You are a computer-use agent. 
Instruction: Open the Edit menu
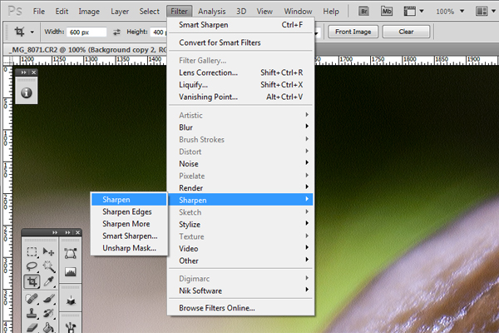[x=62, y=12]
